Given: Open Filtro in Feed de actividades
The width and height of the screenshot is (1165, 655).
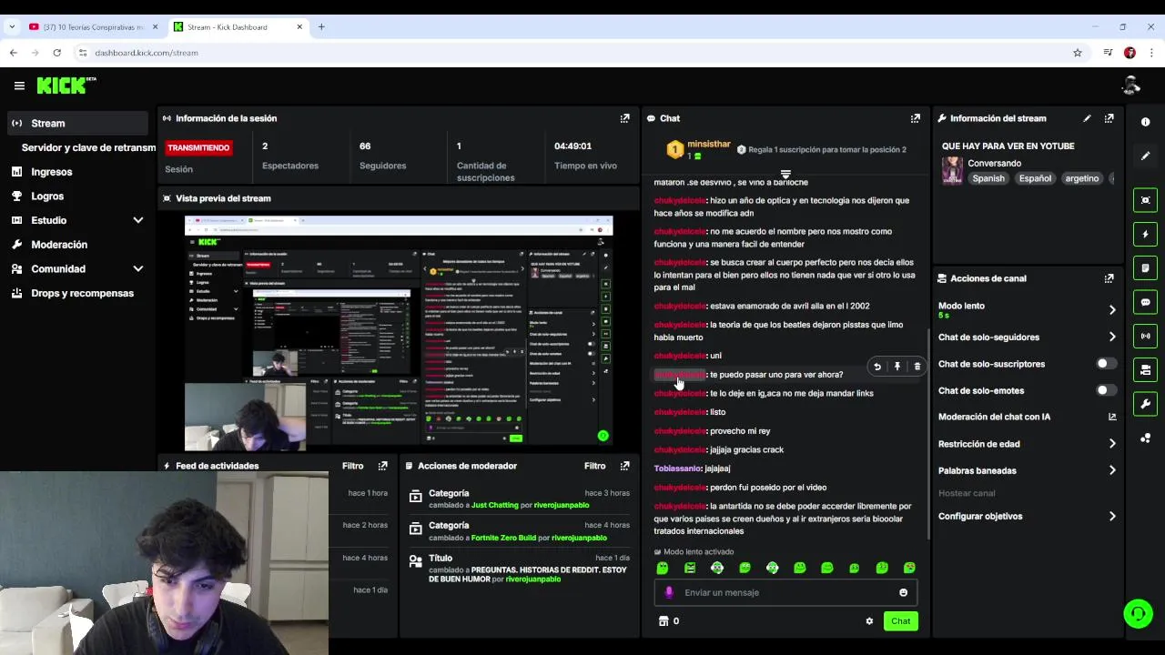Looking at the screenshot, I should click(x=352, y=466).
